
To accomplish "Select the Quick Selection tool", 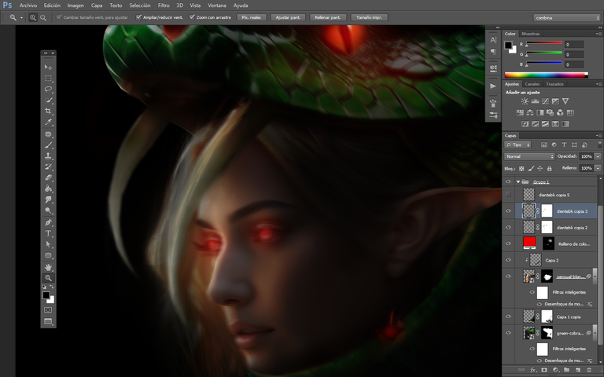I will [48, 101].
